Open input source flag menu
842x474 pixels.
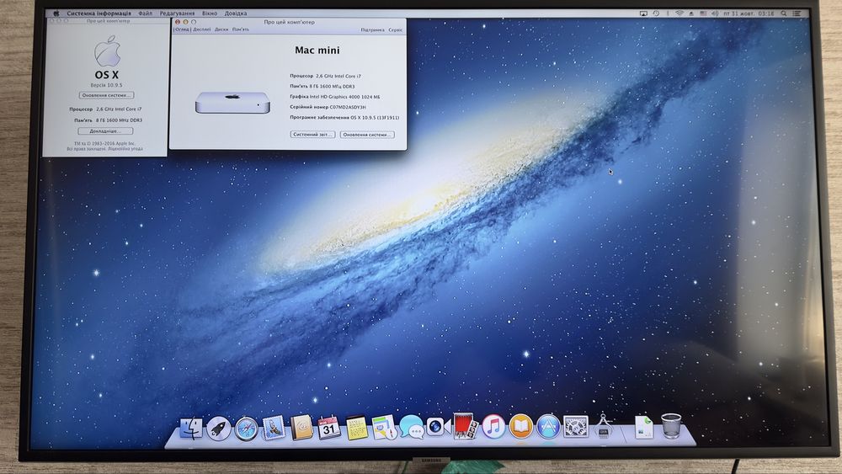[x=703, y=13]
